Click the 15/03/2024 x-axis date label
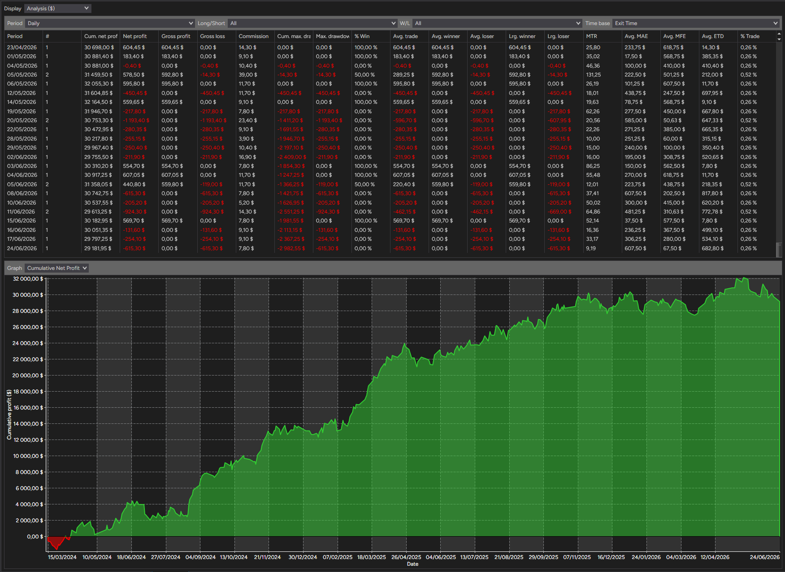Screen dimensions: 785x572 coord(62,557)
